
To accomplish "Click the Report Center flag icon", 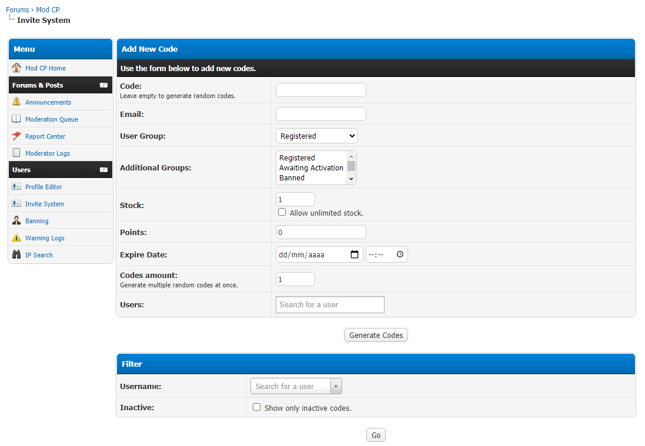I will pyautogui.click(x=16, y=136).
